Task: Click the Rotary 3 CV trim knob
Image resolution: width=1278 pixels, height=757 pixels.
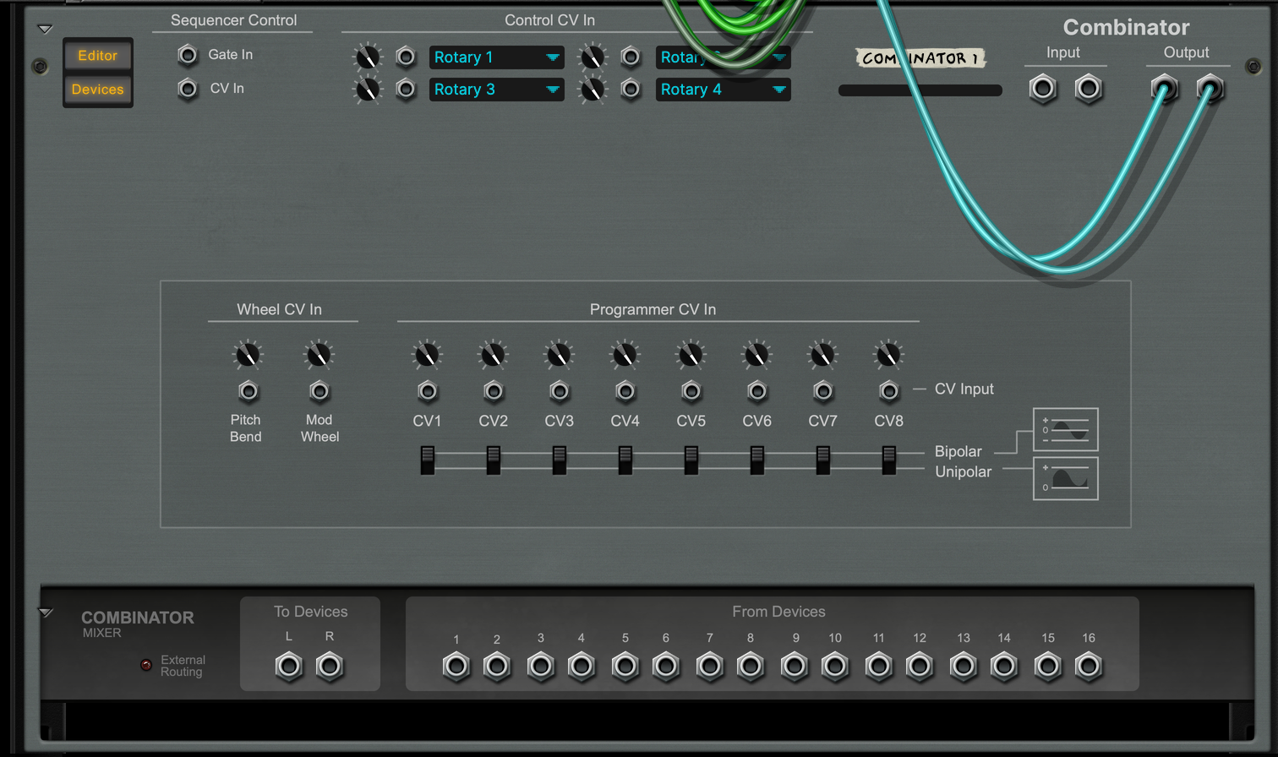Action: coord(367,90)
